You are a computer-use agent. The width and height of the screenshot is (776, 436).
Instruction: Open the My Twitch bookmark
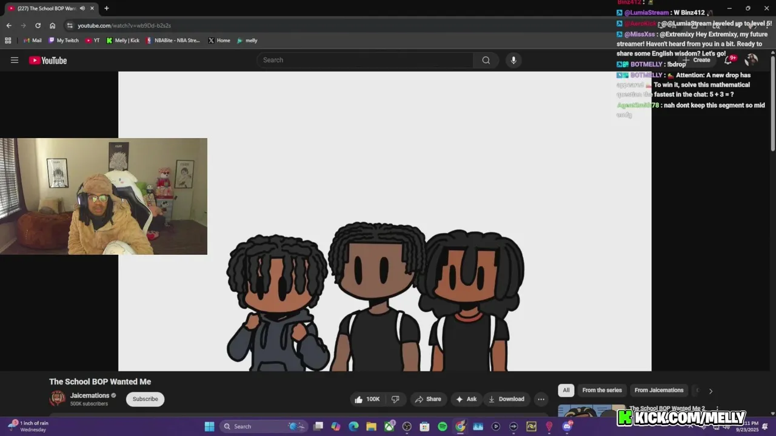(x=63, y=41)
